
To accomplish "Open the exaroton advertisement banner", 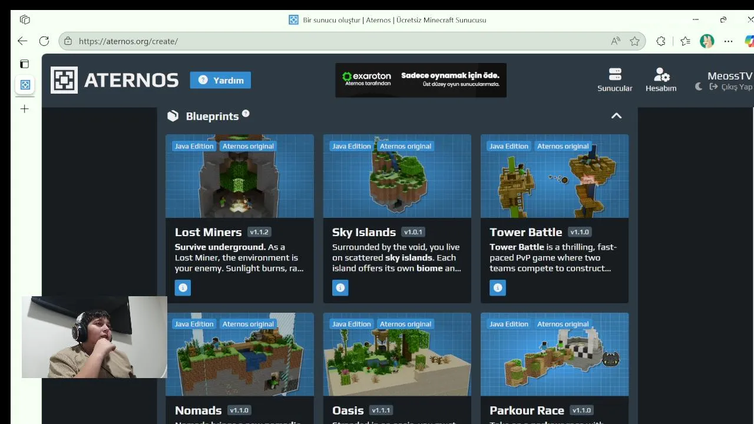I will click(421, 80).
